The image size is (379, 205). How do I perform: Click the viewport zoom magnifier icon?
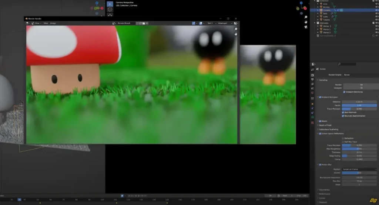306,17
